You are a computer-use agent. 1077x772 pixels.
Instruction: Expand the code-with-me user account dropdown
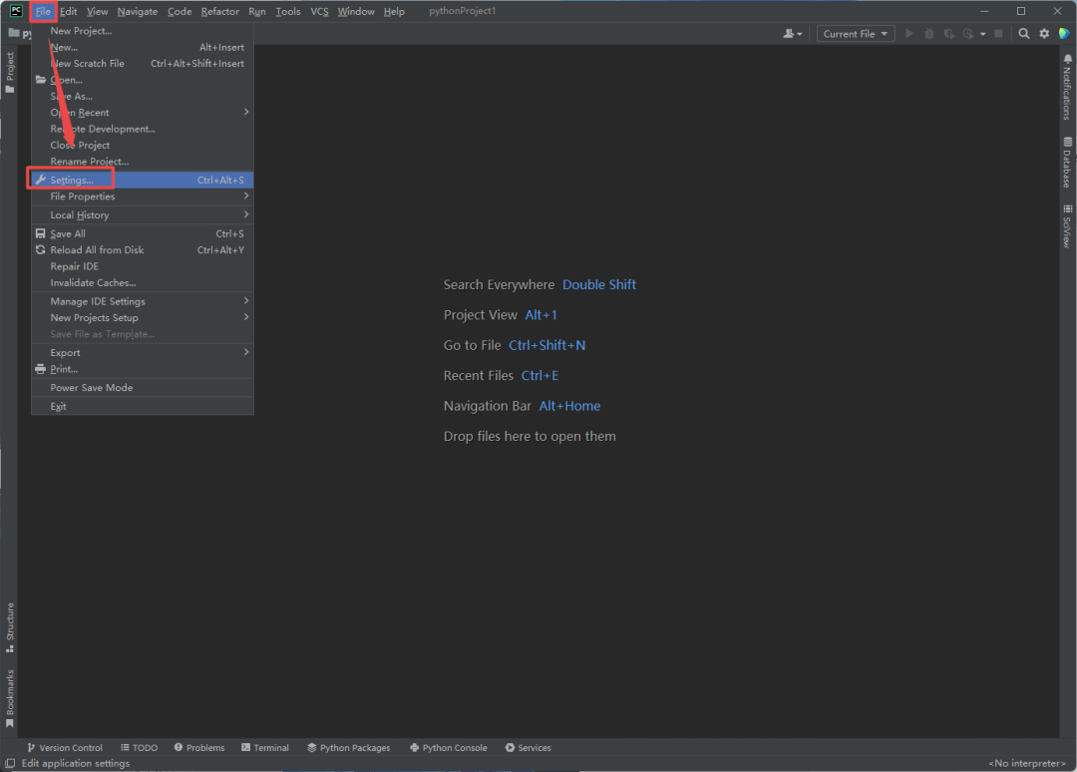[794, 34]
